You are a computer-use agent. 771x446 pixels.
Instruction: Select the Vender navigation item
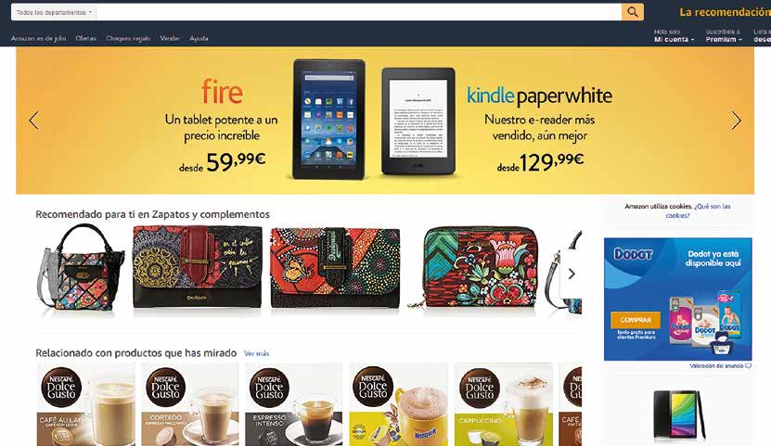click(170, 38)
